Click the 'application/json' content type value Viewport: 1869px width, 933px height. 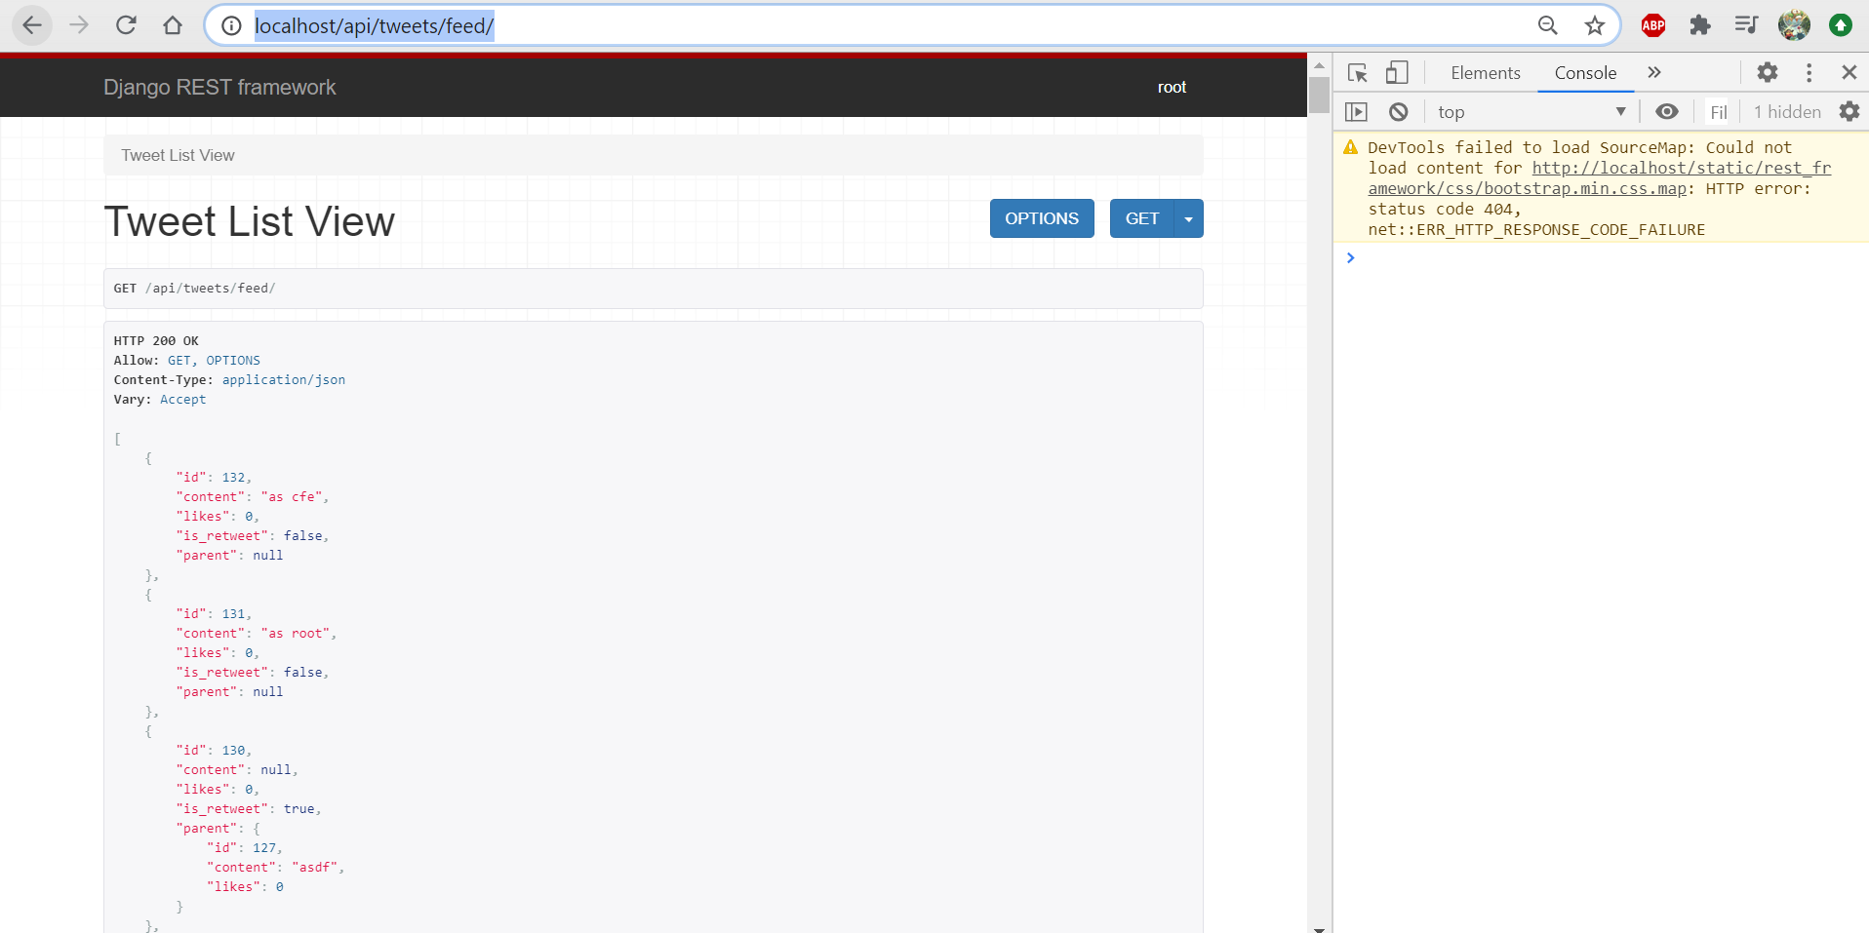(x=284, y=380)
